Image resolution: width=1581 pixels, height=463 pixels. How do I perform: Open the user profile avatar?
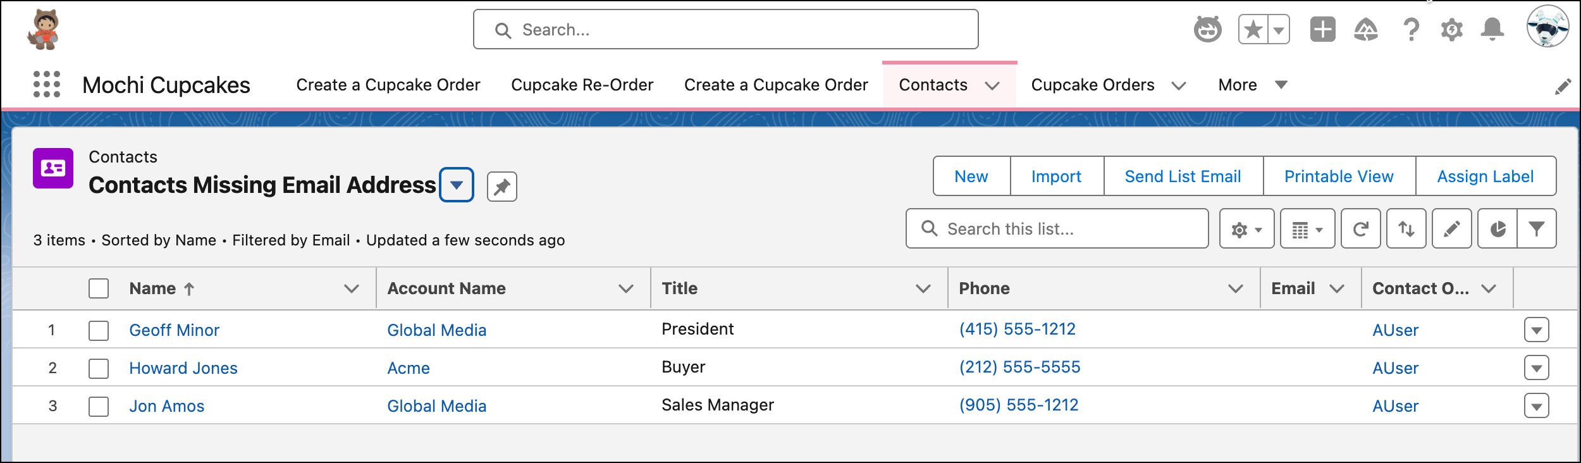tap(1547, 27)
